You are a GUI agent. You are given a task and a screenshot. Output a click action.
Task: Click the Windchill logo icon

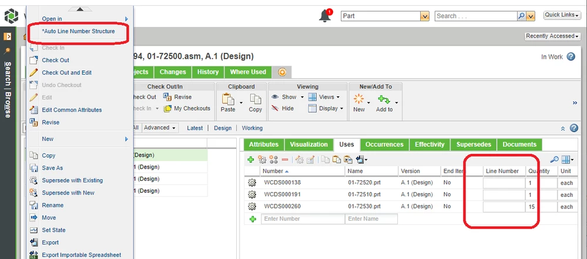click(x=11, y=16)
